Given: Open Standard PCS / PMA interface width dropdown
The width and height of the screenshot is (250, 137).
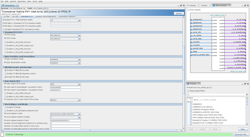Looking at the screenshot, I should pyautogui.click(x=79, y=20).
